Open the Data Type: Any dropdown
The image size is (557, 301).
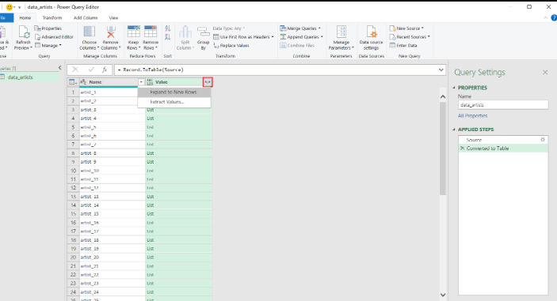tap(229, 28)
